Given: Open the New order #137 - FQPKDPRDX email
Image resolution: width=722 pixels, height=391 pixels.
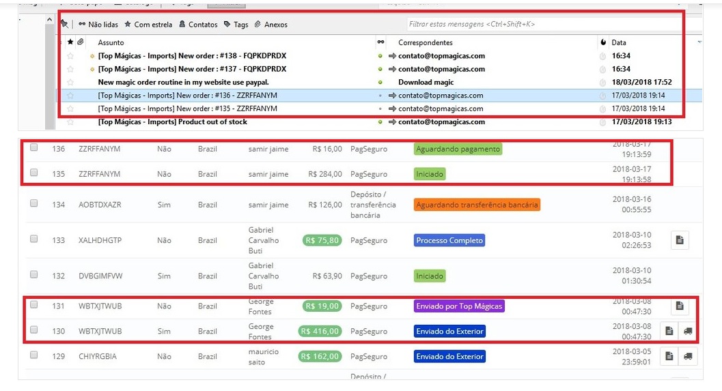Looking at the screenshot, I should (192, 69).
